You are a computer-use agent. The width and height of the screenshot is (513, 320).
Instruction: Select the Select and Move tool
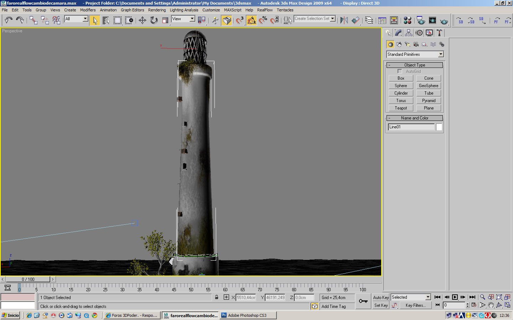point(142,20)
